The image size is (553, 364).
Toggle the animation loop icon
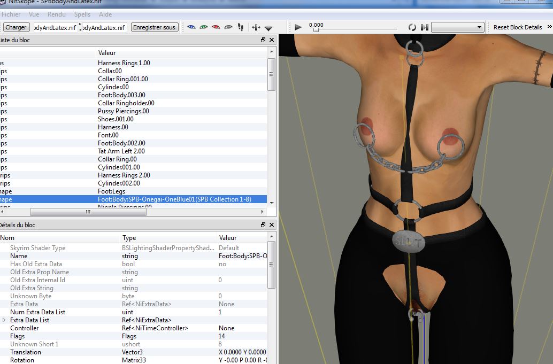tap(412, 27)
